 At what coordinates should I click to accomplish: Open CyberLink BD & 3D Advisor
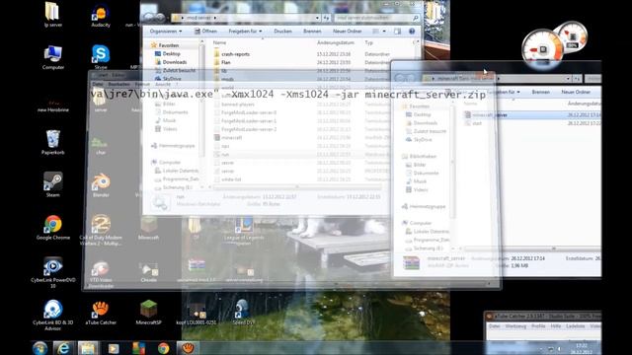(52, 315)
